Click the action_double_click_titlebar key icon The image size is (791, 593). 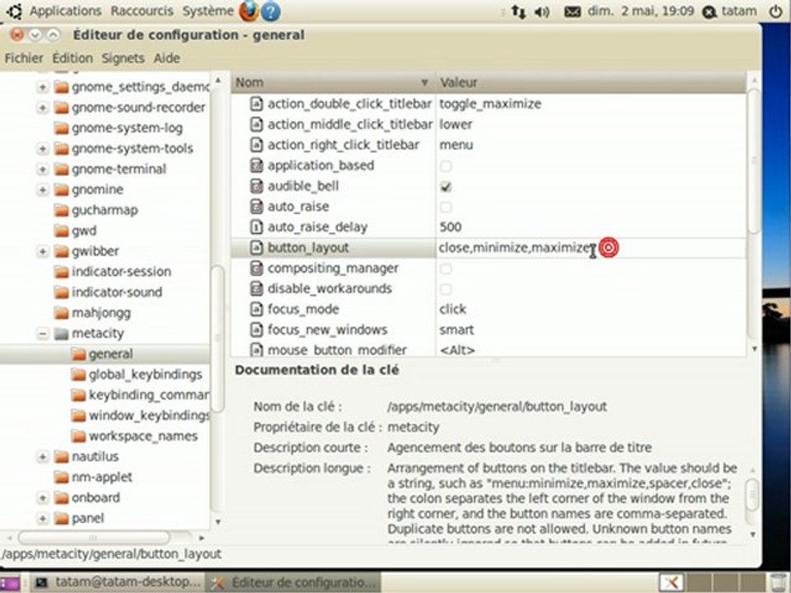[257, 104]
